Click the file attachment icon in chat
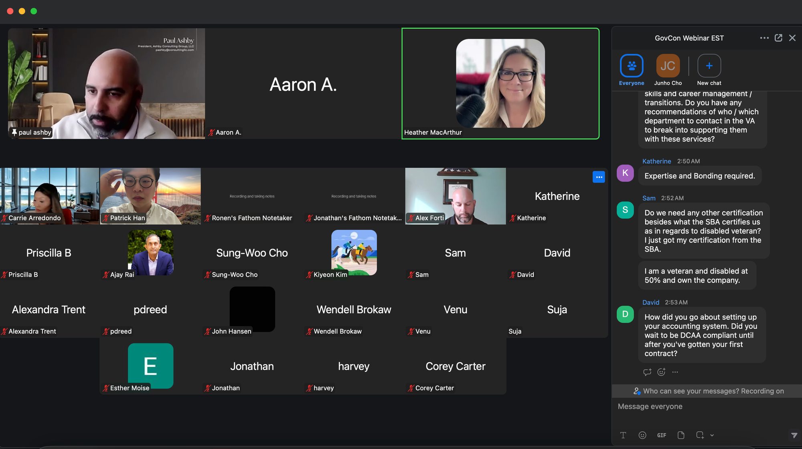802x449 pixels. [680, 435]
